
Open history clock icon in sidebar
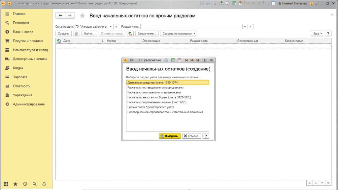[25, 184]
